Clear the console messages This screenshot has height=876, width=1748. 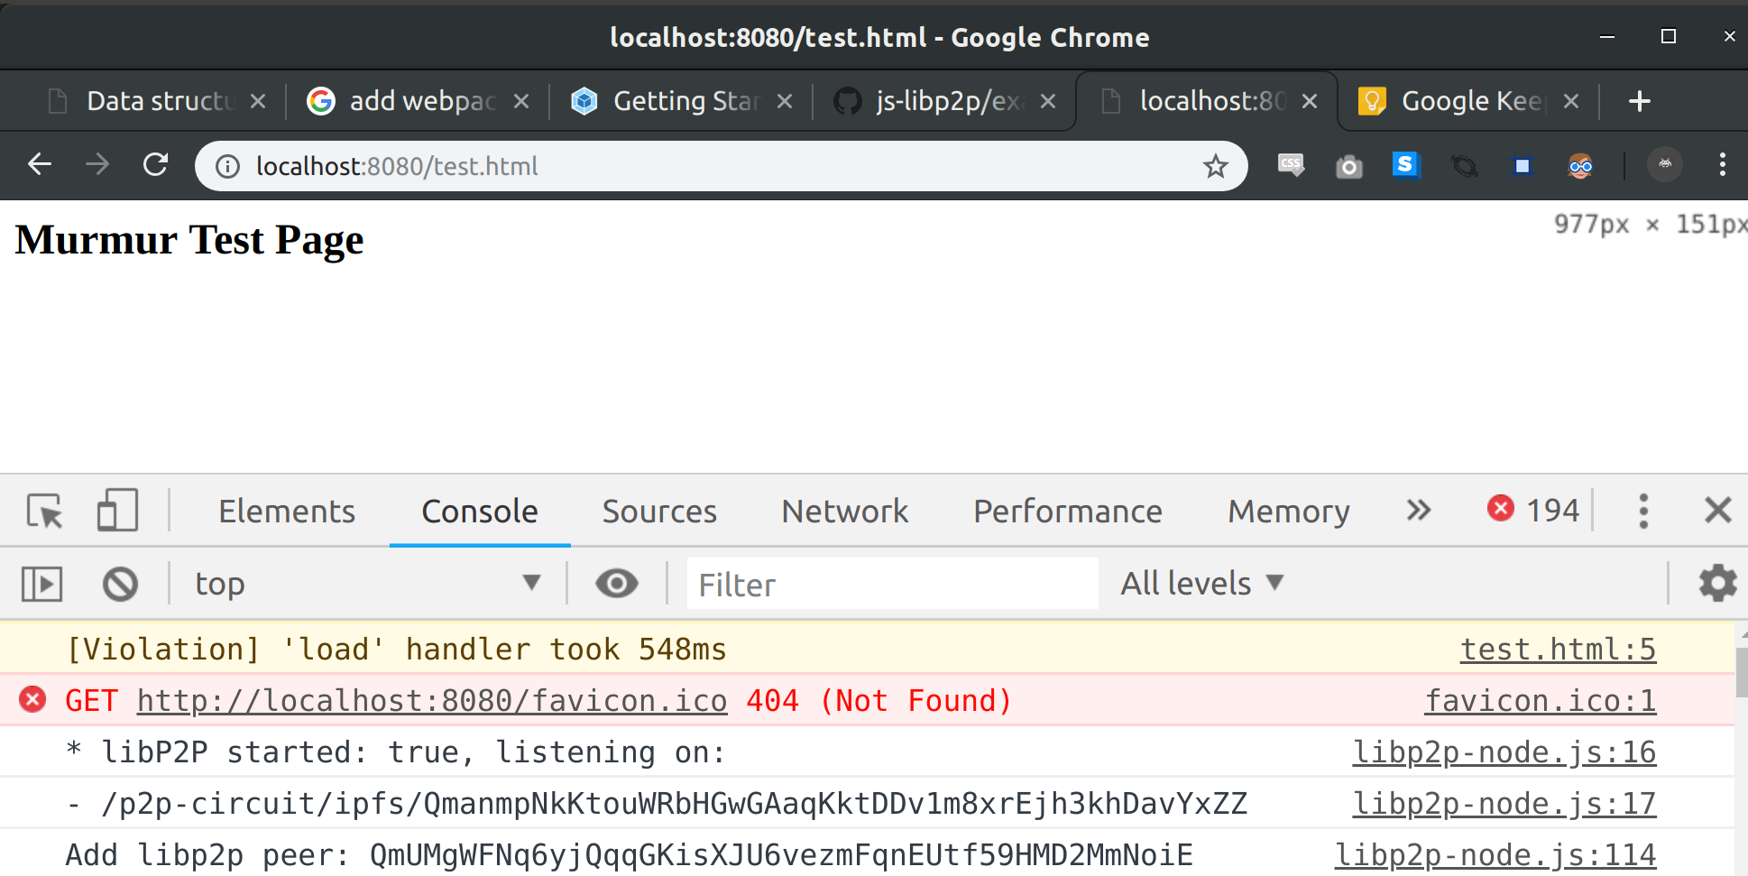(x=120, y=584)
